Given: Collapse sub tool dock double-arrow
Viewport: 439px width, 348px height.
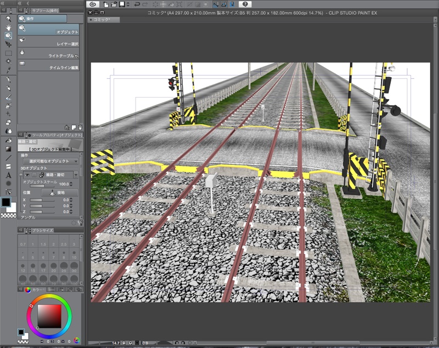Looking at the screenshot, I should (20, 3).
